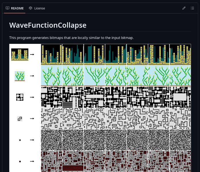Click the city skyline input sample thumbnail
Screen dimensions: 200x172
[x=20, y=54]
